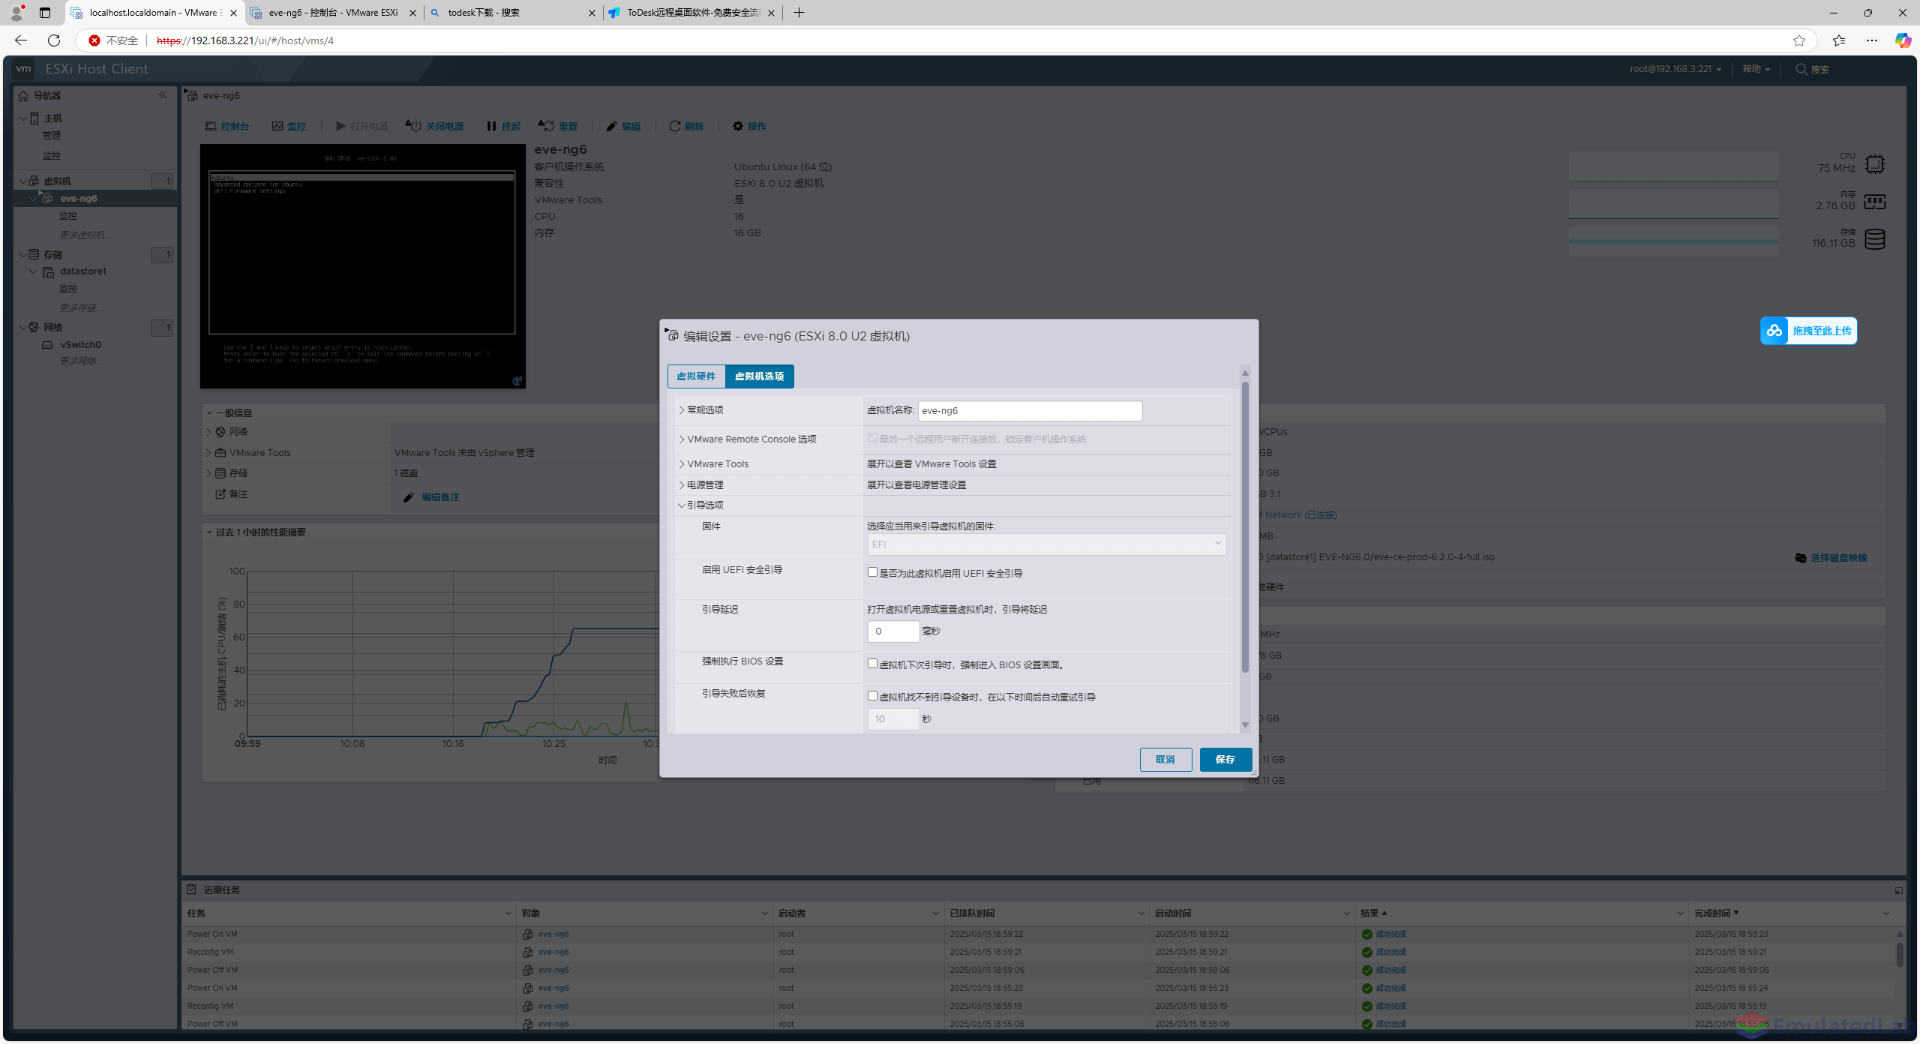Click the Save (保存) button
Image resolution: width=1920 pixels, height=1044 pixels.
[x=1225, y=760]
